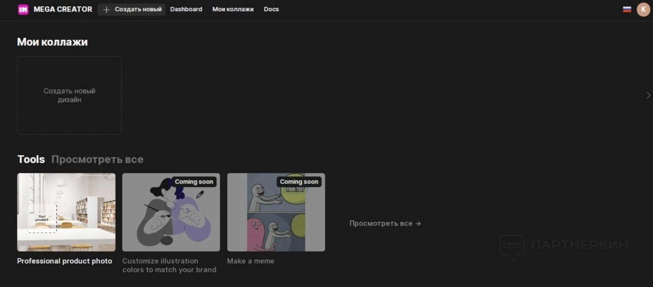Click the Просмотреть все → link right of the tools
653x287 pixels.
point(385,223)
